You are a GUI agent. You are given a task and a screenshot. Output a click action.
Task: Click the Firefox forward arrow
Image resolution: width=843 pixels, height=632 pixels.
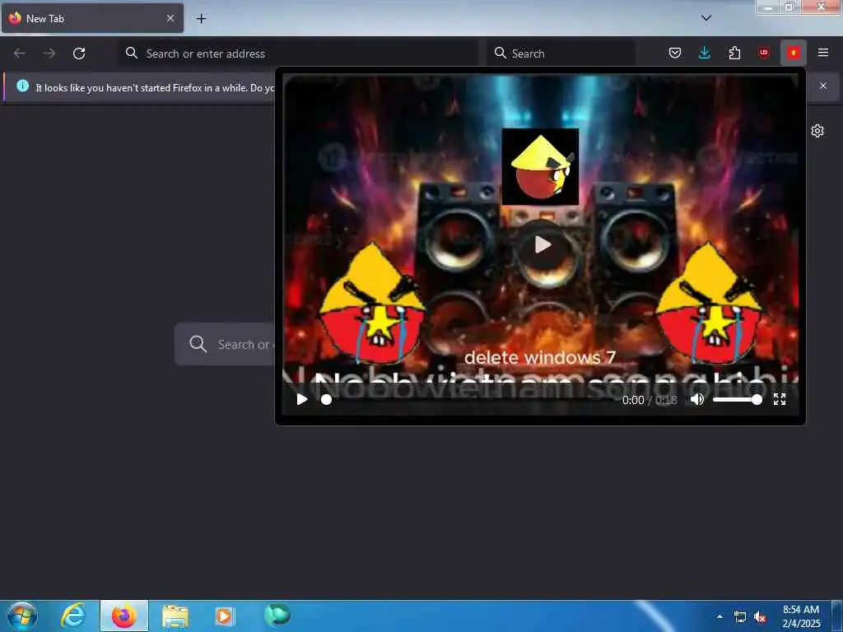pos(49,53)
